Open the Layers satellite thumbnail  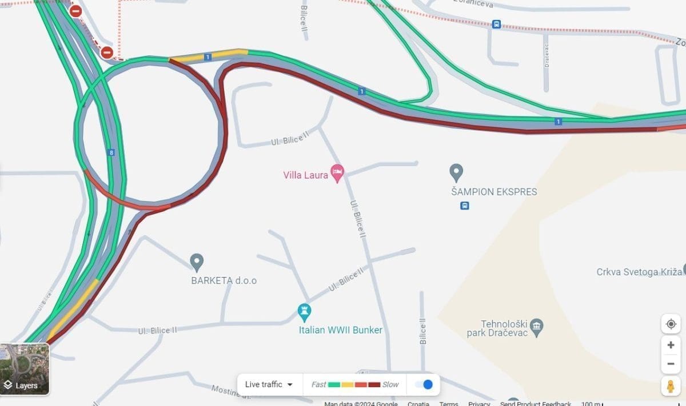(x=25, y=369)
